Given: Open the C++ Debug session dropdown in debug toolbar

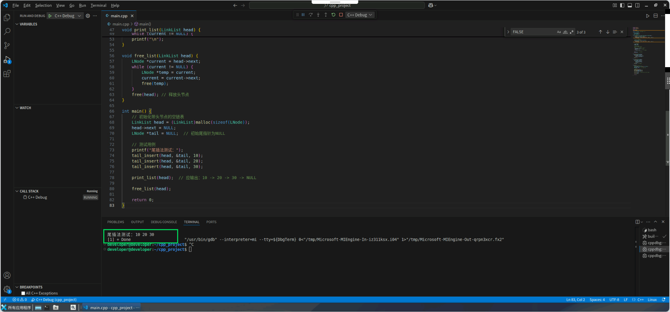Looking at the screenshot, I should tap(360, 15).
